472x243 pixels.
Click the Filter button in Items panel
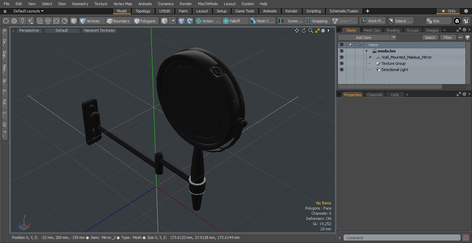coord(448,38)
